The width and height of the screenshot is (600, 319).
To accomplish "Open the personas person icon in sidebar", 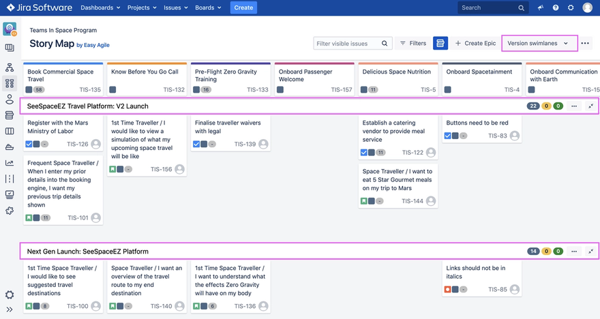I will 10,100.
